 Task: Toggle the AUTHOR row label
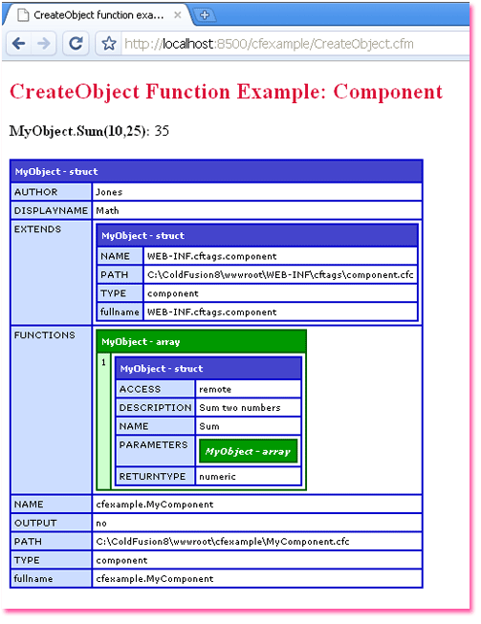pyautogui.click(x=52, y=192)
